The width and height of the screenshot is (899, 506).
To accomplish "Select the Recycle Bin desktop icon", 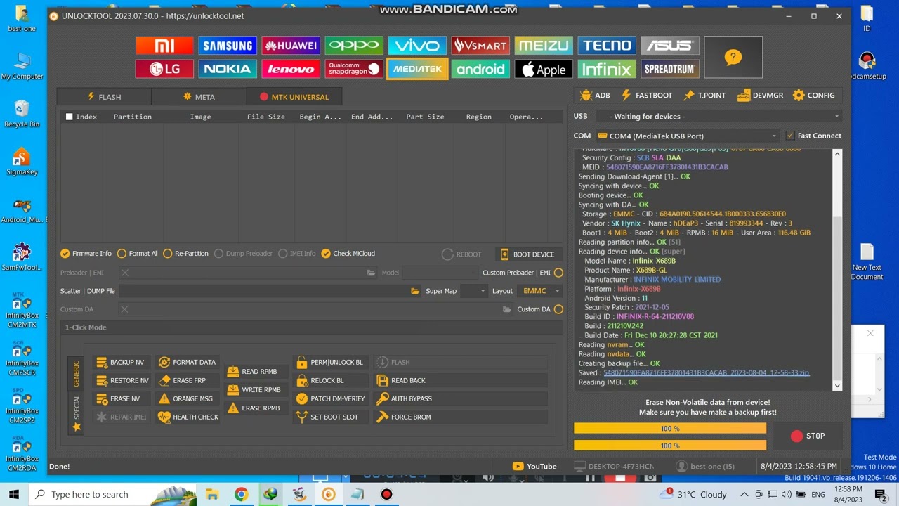I will point(22,113).
